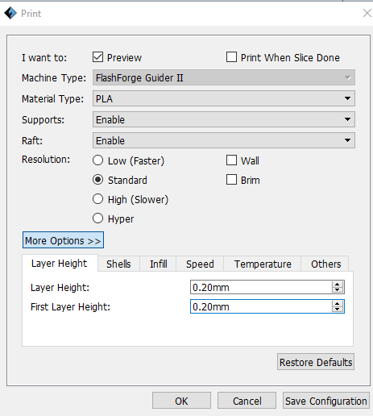
Task: Open the Supports dropdown
Action: (x=224, y=119)
